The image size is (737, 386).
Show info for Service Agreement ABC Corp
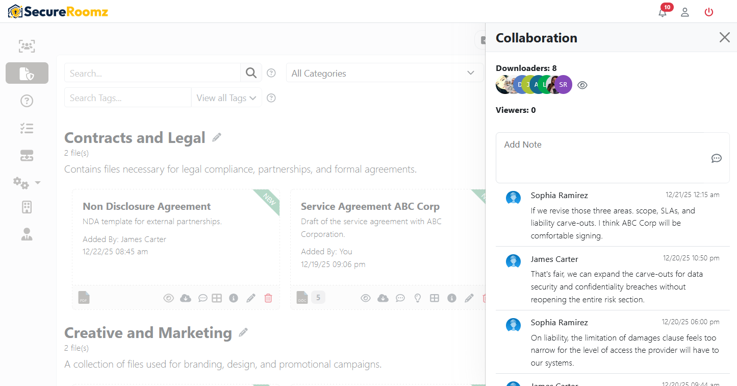[452, 298]
